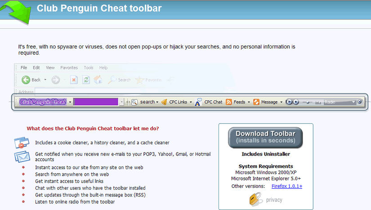Click inside the purple toolbar search field
Viewport: 371px width, 210px height.
point(95,102)
